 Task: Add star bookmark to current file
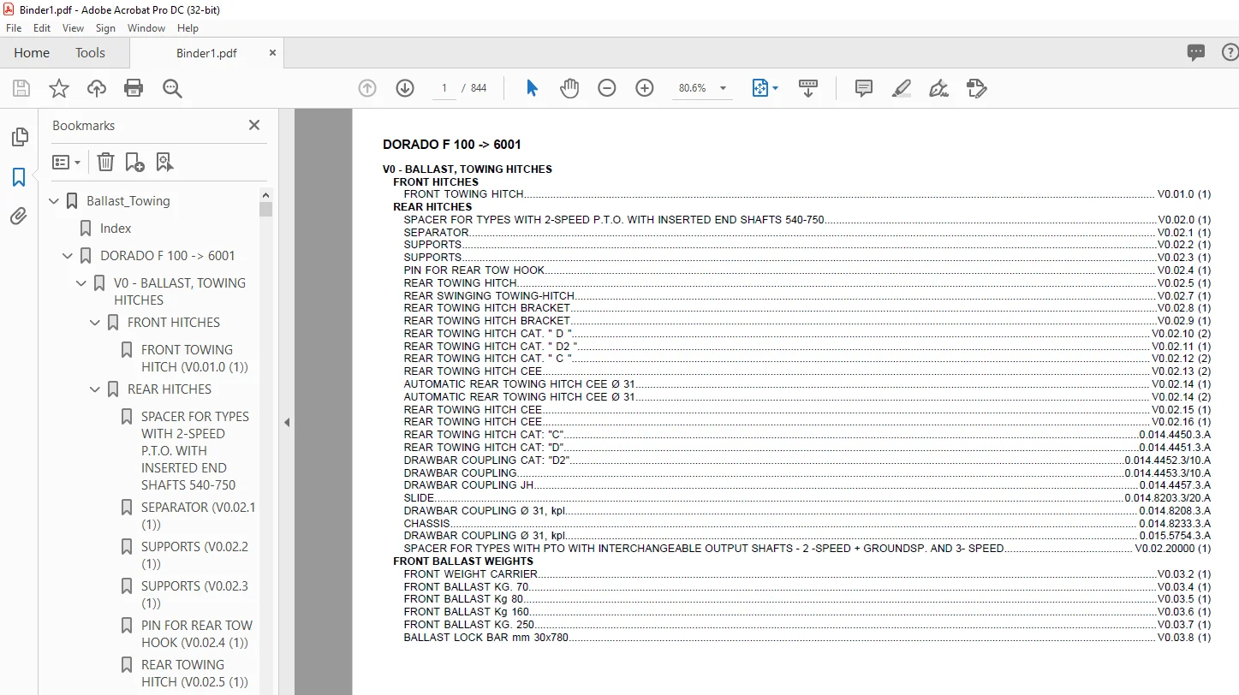coord(58,88)
